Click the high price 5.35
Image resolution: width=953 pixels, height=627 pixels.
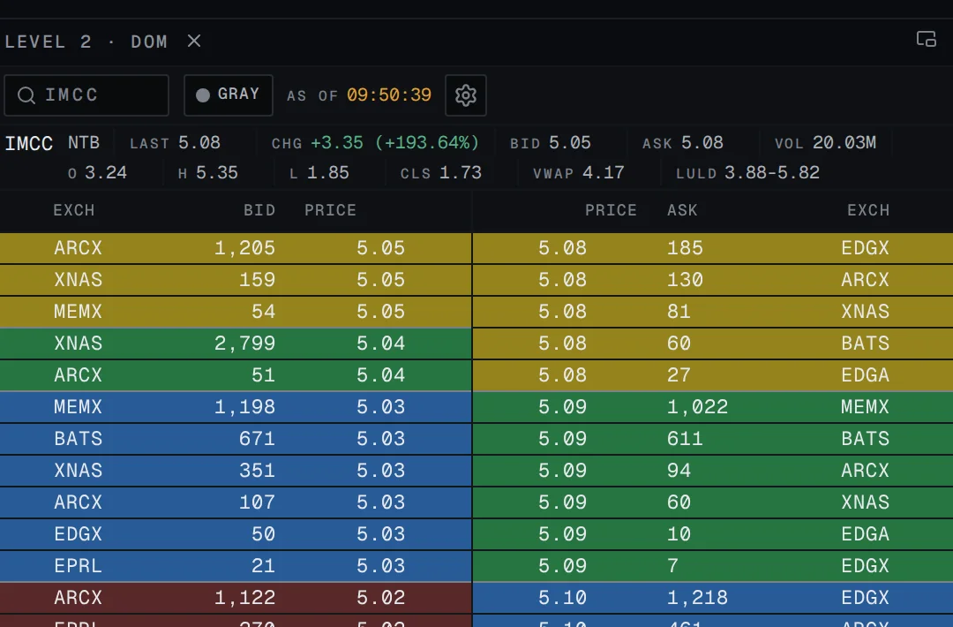click(x=217, y=173)
